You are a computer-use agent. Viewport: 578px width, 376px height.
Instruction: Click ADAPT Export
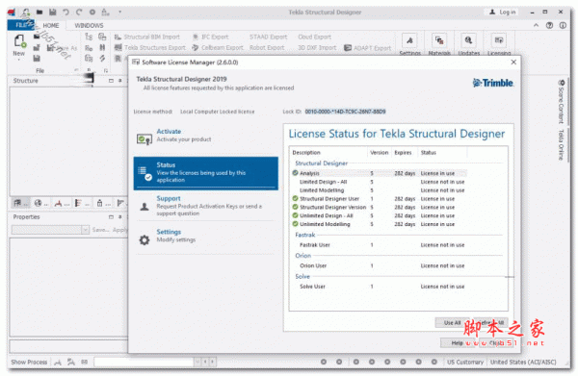[368, 48]
